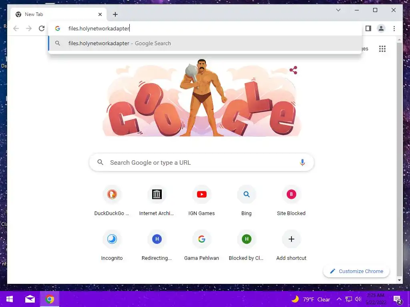Click the browser forward arrow
This screenshot has height=307, width=410.
coord(29,28)
